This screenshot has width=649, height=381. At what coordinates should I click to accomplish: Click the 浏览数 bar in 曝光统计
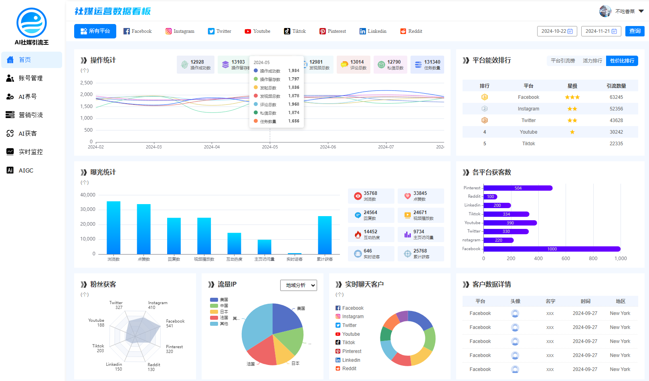[113, 228]
